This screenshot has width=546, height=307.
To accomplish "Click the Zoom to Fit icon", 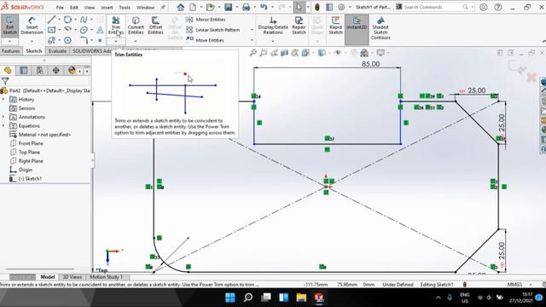I will pyautogui.click(x=253, y=53).
